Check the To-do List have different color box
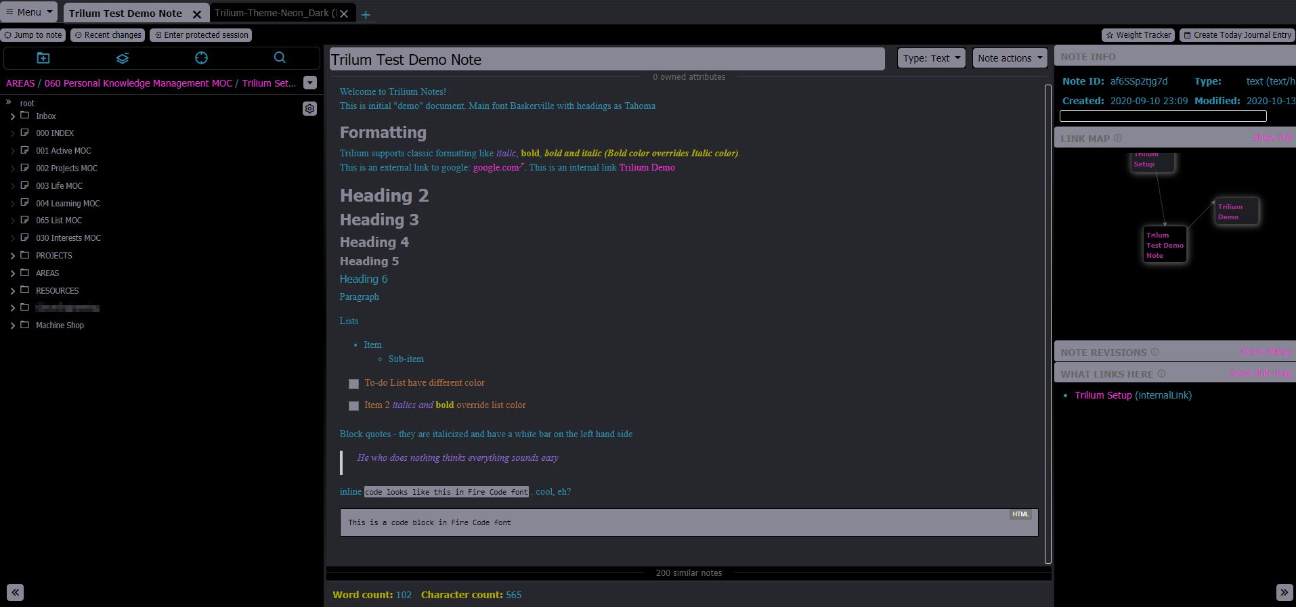1296x607 pixels. tap(353, 384)
